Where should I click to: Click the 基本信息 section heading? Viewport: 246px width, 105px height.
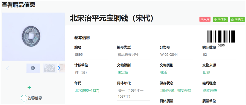coord(82,38)
